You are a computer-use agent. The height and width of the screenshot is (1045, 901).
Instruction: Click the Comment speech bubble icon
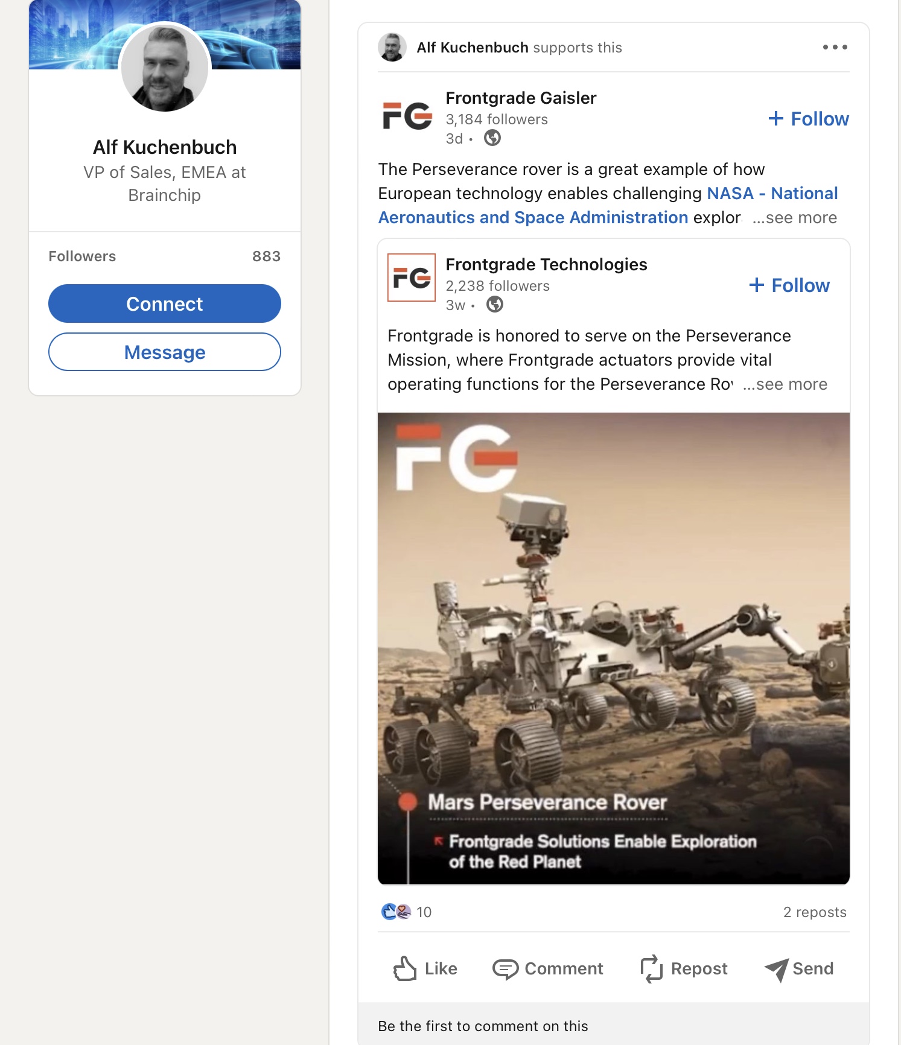coord(505,969)
